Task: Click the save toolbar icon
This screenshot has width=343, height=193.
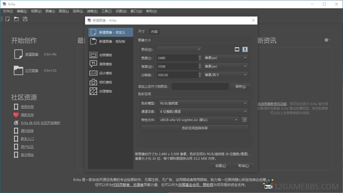Action: (x=25, y=19)
